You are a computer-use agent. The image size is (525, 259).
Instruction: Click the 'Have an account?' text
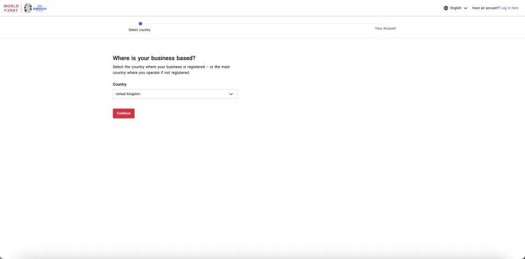(486, 8)
